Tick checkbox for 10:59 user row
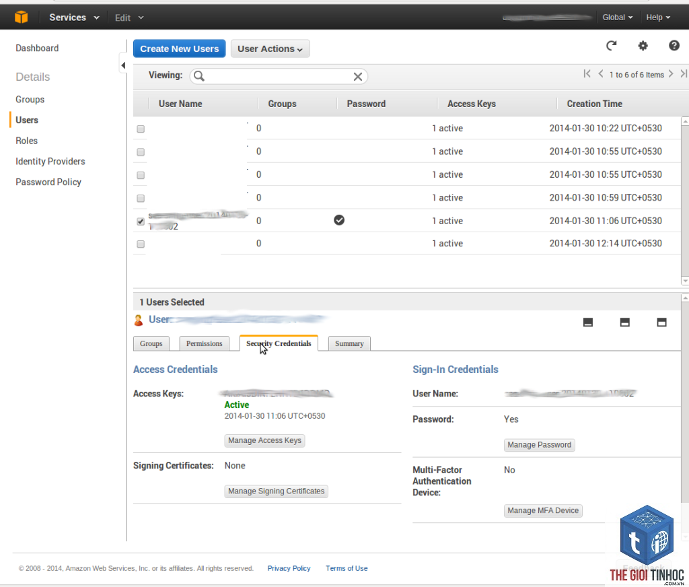This screenshot has height=587, width=689. point(141,199)
